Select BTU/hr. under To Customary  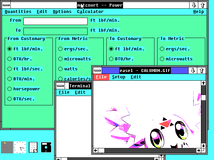click(121, 59)
